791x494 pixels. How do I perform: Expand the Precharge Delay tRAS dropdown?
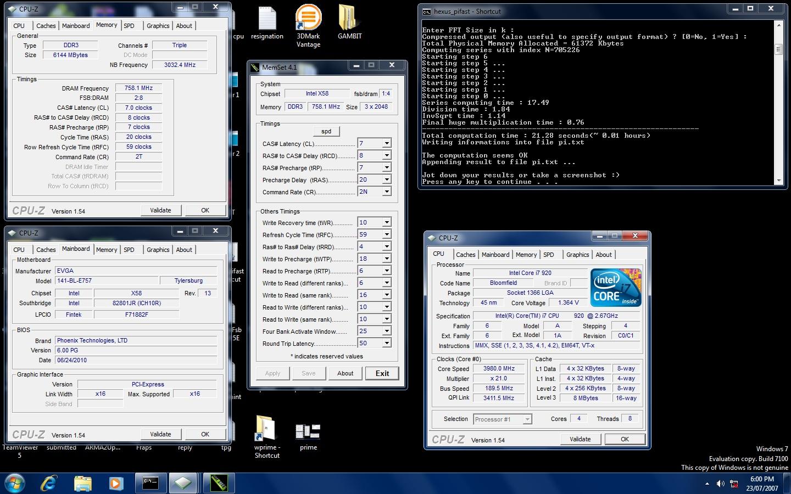pos(386,179)
